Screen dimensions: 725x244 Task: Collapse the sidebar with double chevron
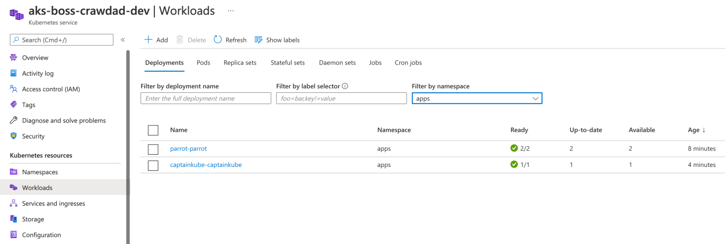[x=122, y=40]
